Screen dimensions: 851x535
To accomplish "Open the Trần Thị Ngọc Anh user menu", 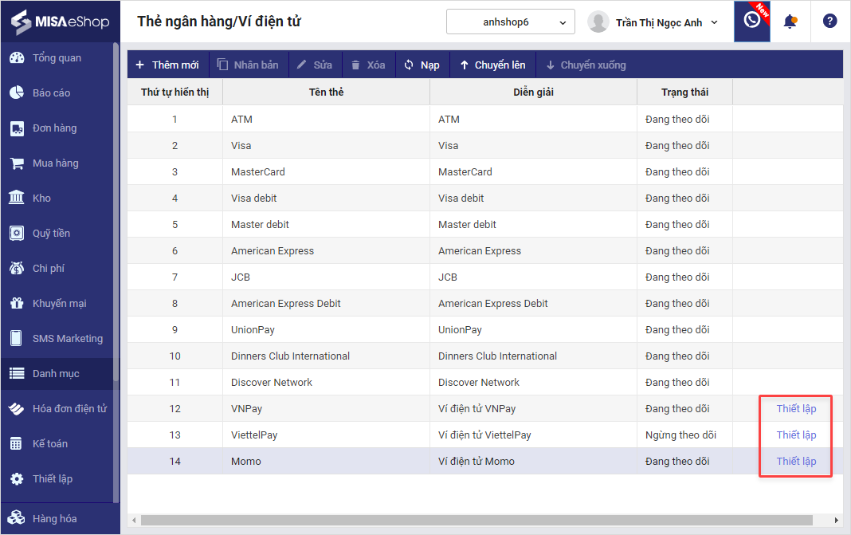I will (x=653, y=22).
